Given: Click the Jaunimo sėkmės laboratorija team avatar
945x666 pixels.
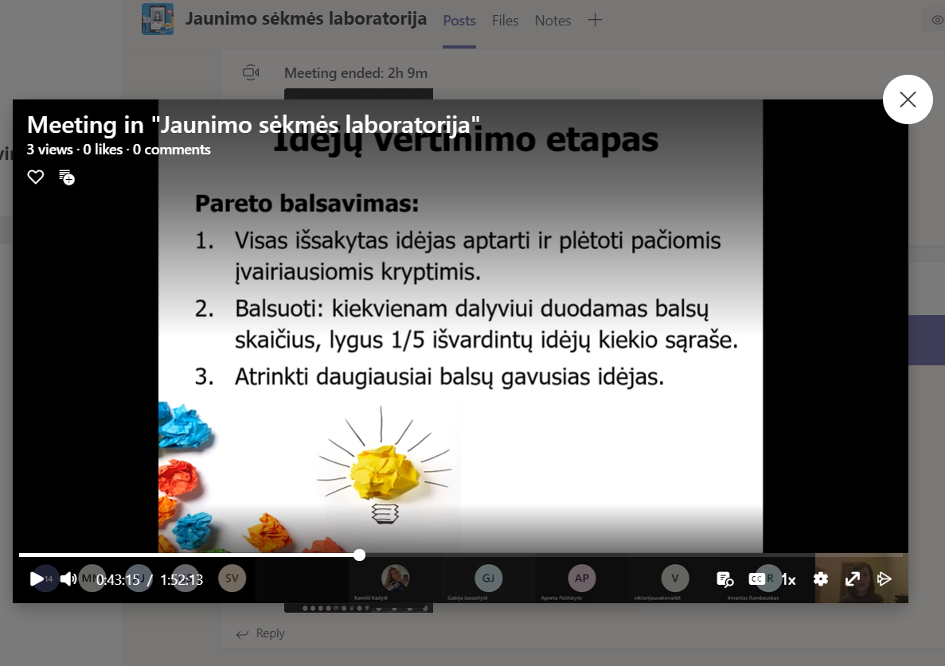Looking at the screenshot, I should tap(158, 18).
